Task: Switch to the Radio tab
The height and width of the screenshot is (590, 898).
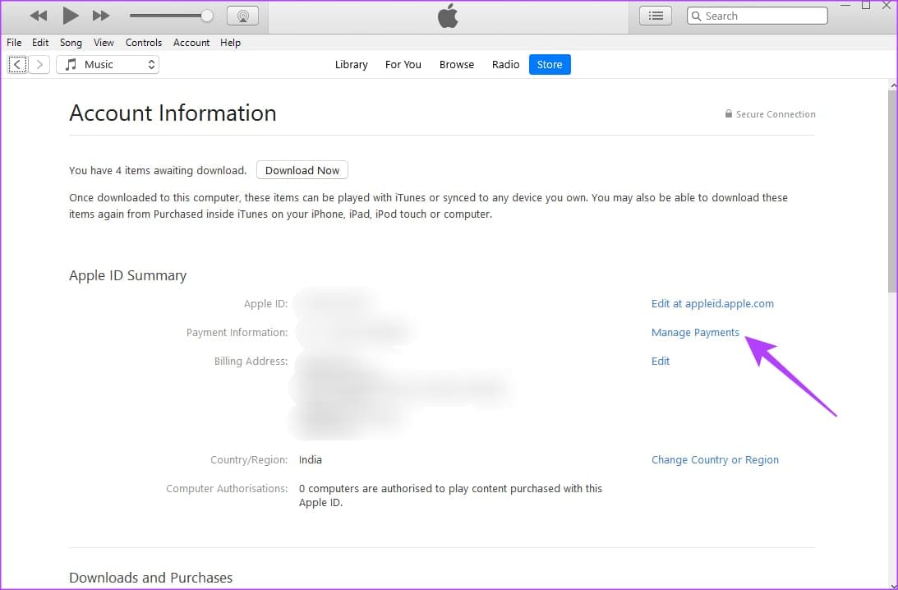Action: tap(505, 65)
